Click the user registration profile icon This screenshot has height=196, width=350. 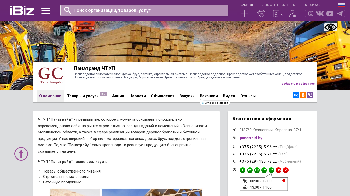[293, 14]
